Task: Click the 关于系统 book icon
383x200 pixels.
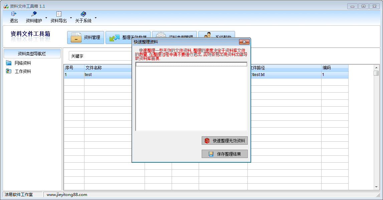Action: [x=83, y=14]
